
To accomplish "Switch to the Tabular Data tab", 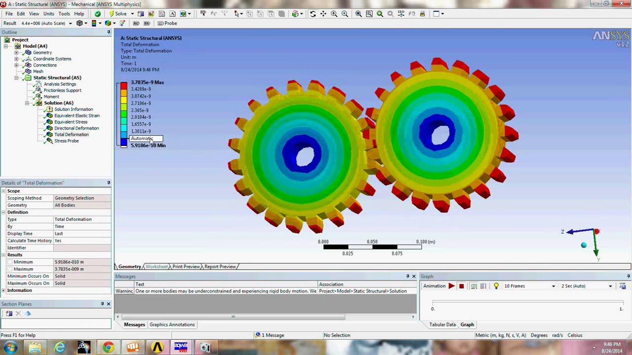I will click(442, 324).
